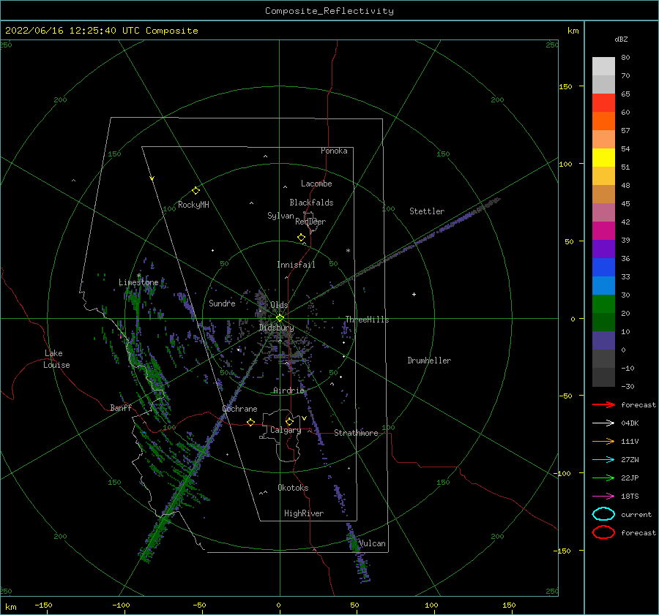The height and width of the screenshot is (615, 659).
Task: Click the yellow diamond below Cochrane
Action: [251, 422]
